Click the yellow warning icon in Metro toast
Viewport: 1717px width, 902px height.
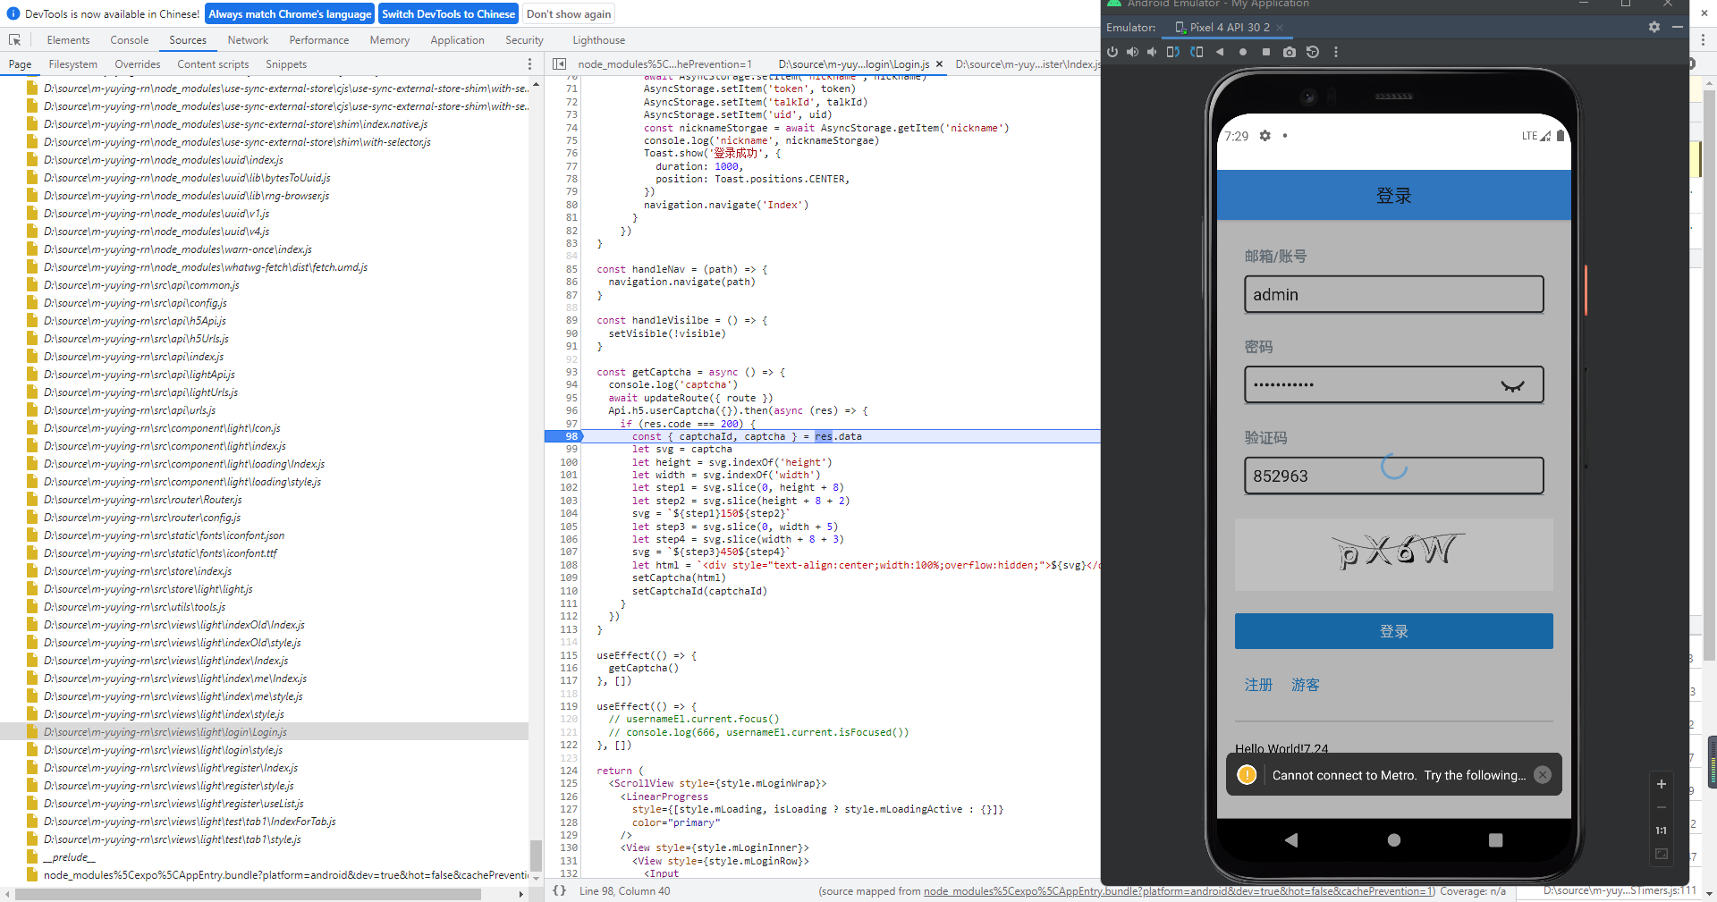(1247, 775)
